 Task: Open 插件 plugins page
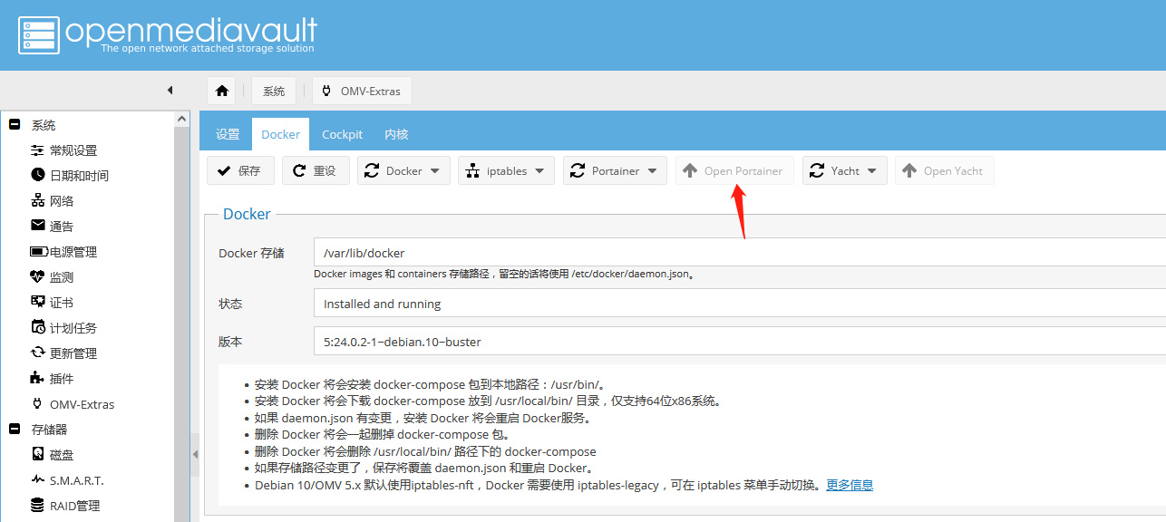(62, 379)
